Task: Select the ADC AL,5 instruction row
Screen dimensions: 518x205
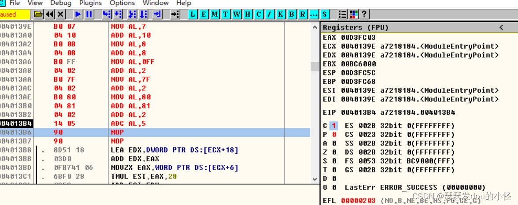Action: click(155, 123)
